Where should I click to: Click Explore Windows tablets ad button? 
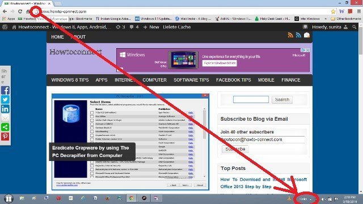[x=220, y=63]
